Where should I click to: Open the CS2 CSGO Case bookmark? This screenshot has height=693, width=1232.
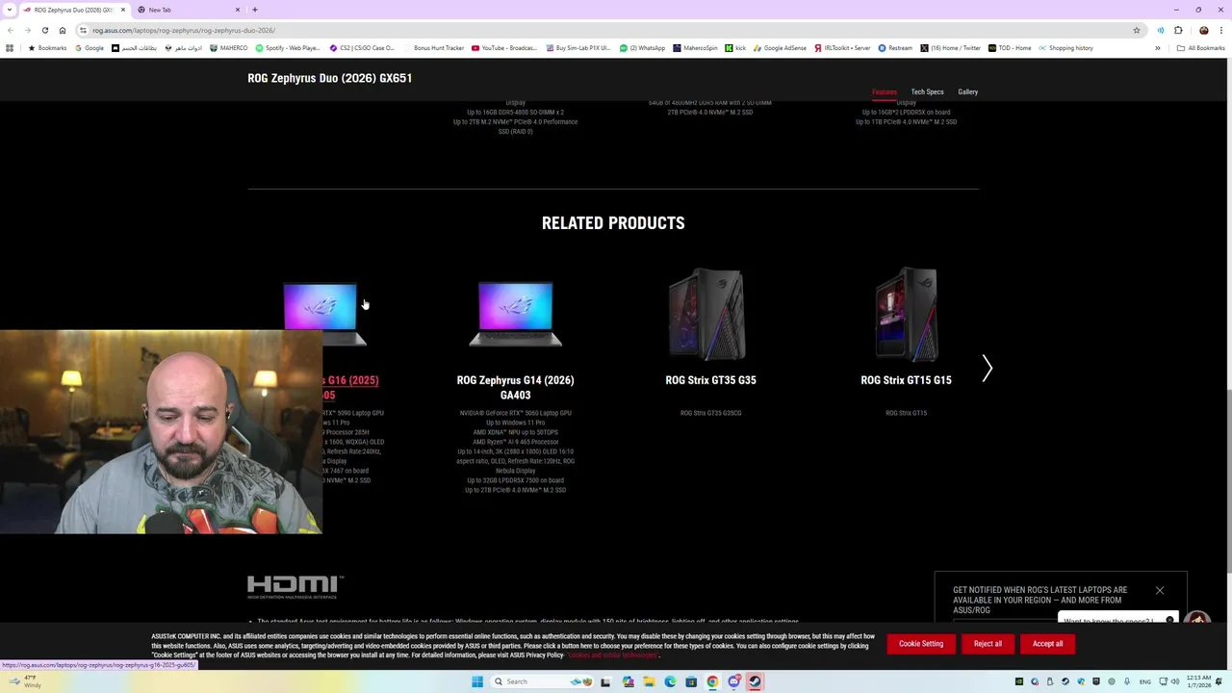[362, 48]
